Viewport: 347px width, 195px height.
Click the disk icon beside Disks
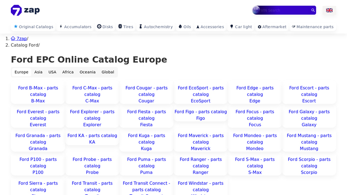[99, 26]
